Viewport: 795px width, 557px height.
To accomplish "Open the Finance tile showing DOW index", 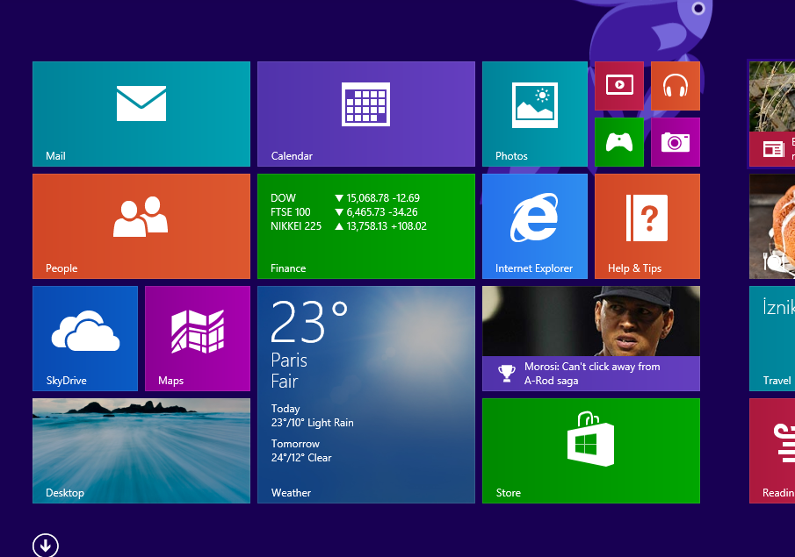I will [x=366, y=226].
